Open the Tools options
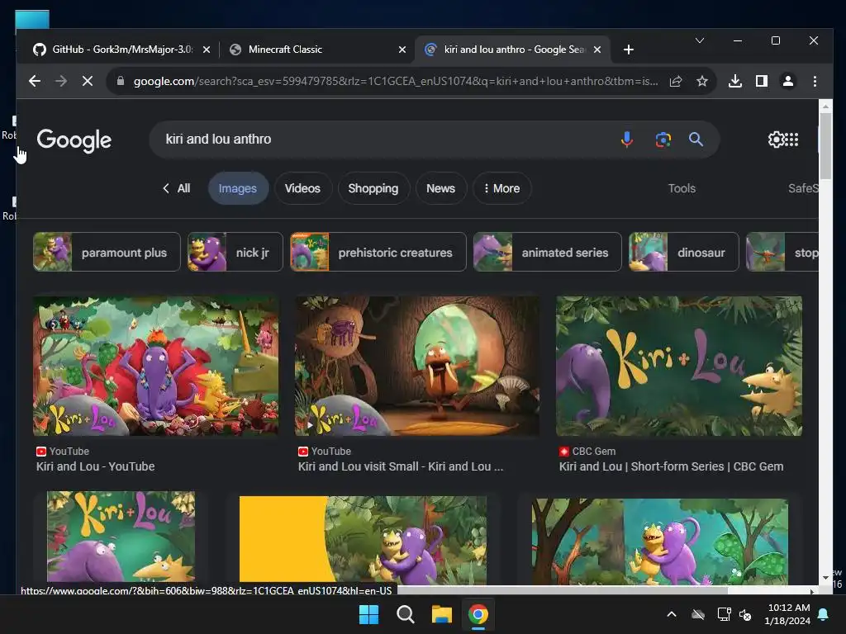The height and width of the screenshot is (634, 846). point(682,188)
